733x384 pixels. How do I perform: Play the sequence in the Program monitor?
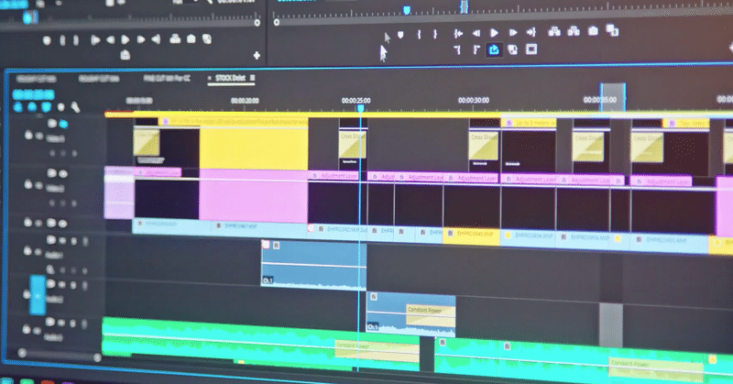click(494, 33)
